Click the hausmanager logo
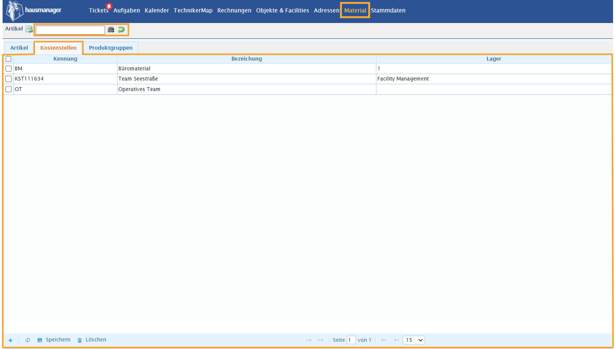The image size is (615, 349). 34,10
